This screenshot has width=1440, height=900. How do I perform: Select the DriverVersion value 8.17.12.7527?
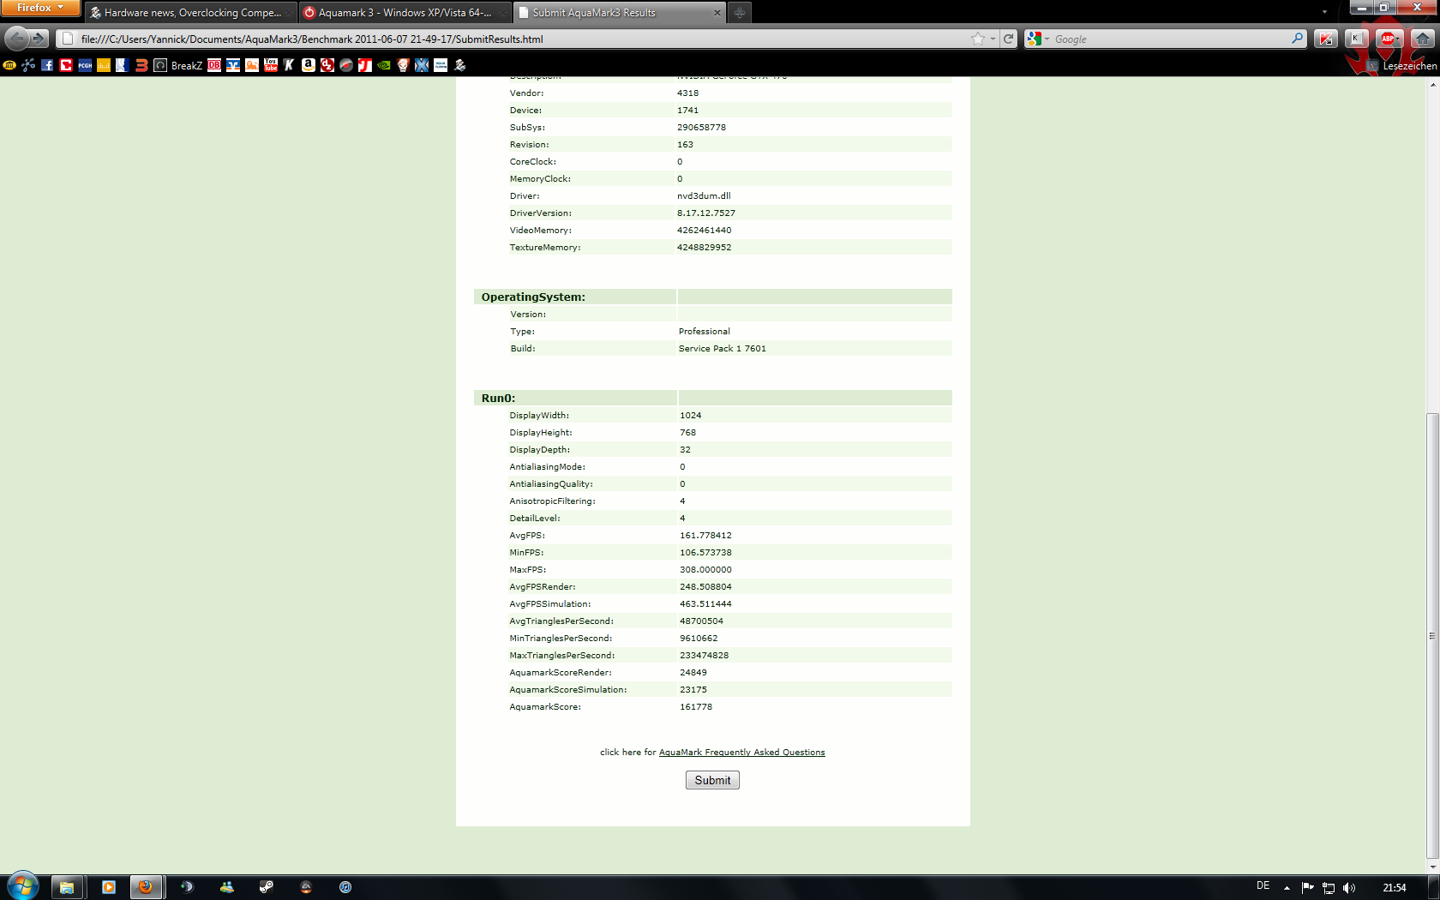pos(706,213)
